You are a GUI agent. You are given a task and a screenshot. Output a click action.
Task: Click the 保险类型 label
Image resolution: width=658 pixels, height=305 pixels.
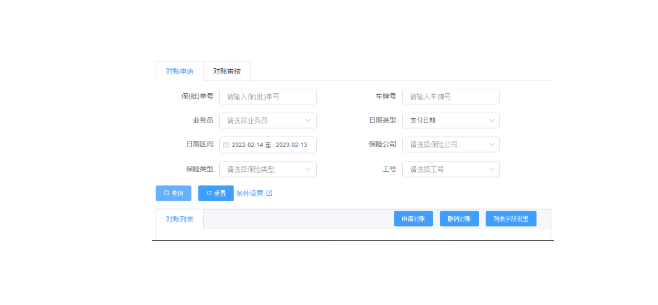pos(200,169)
